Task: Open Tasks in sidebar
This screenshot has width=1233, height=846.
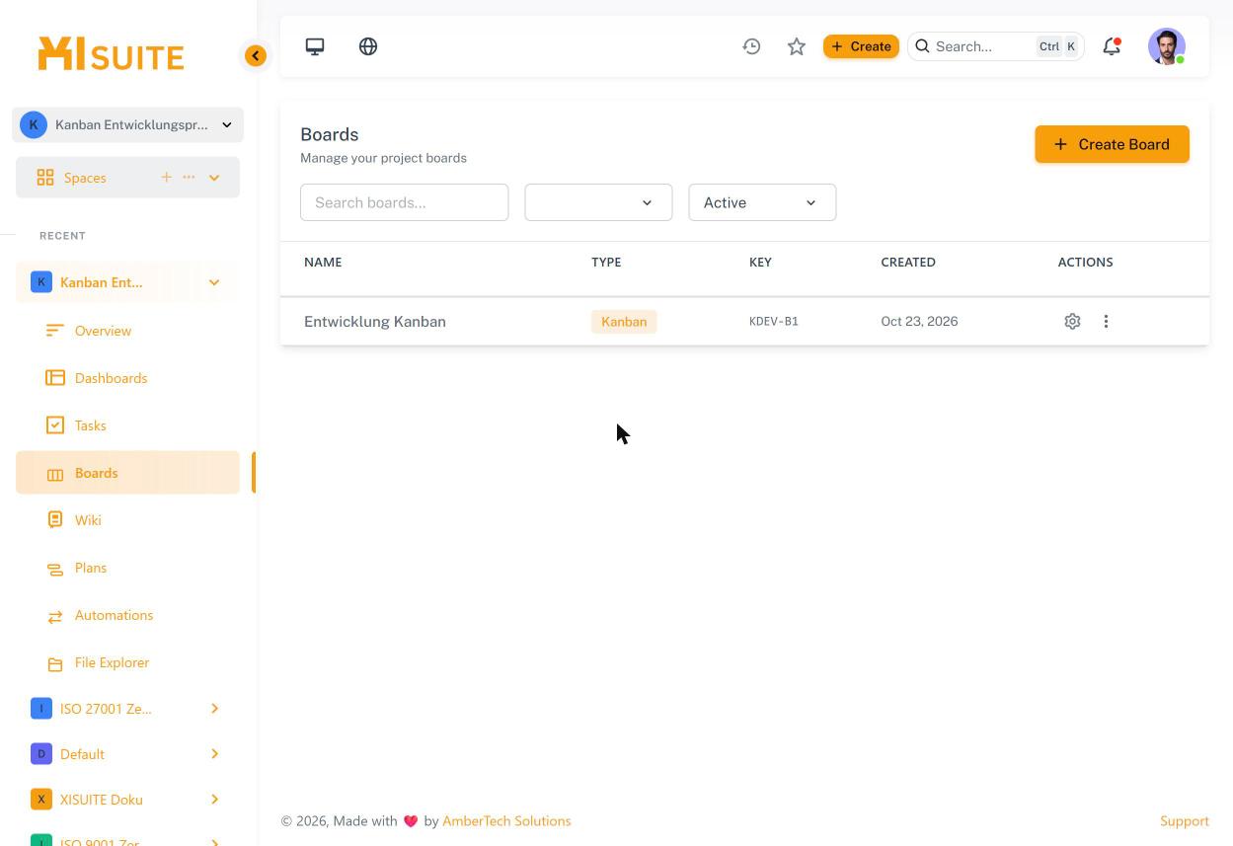Action: coord(127,425)
